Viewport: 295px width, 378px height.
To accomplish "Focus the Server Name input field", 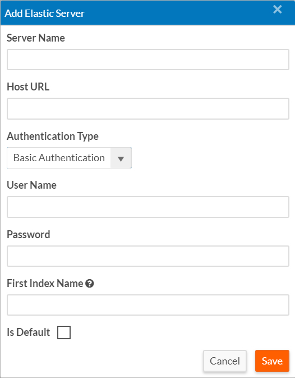I will click(x=148, y=60).
